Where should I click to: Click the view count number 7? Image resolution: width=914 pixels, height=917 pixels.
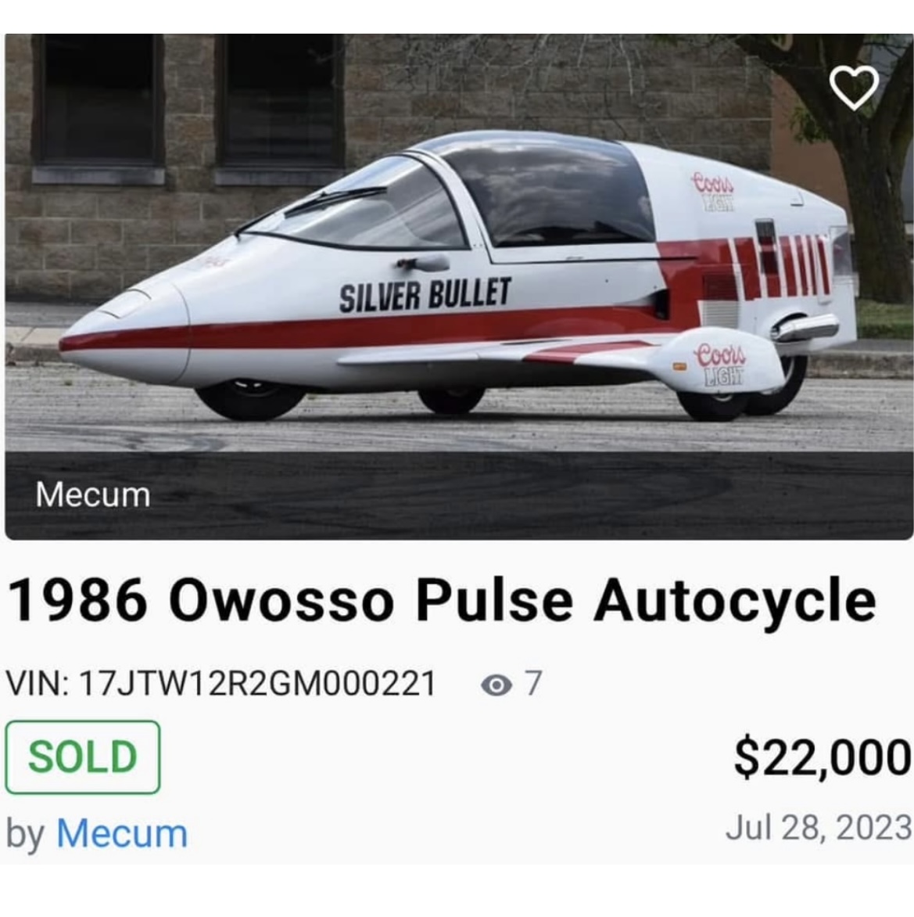point(533,683)
